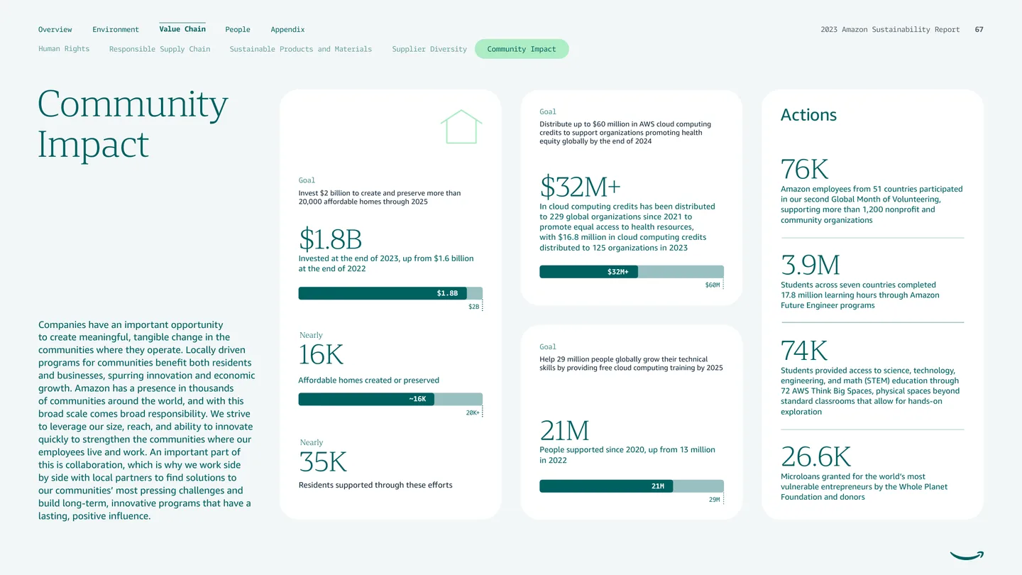Click the Amazon smile logo
The width and height of the screenshot is (1022, 575).
click(x=967, y=555)
